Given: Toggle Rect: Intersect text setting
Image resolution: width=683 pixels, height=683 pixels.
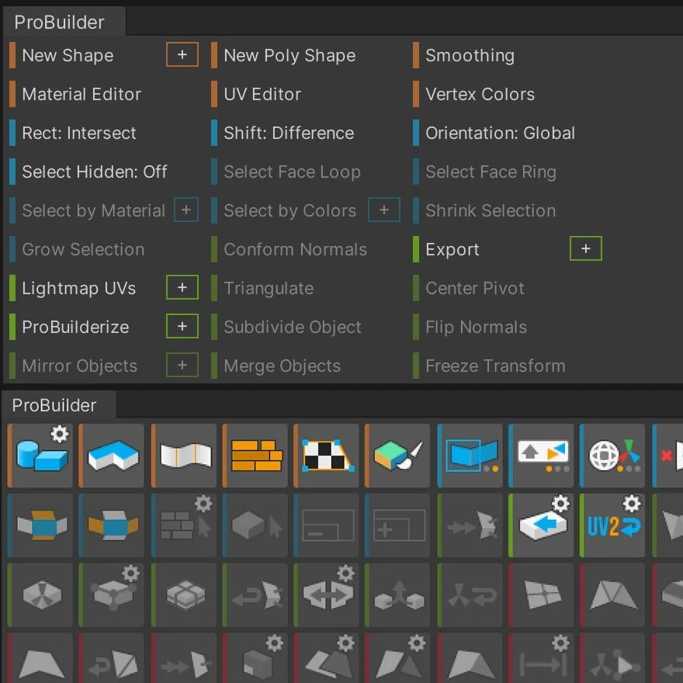Looking at the screenshot, I should point(79,133).
